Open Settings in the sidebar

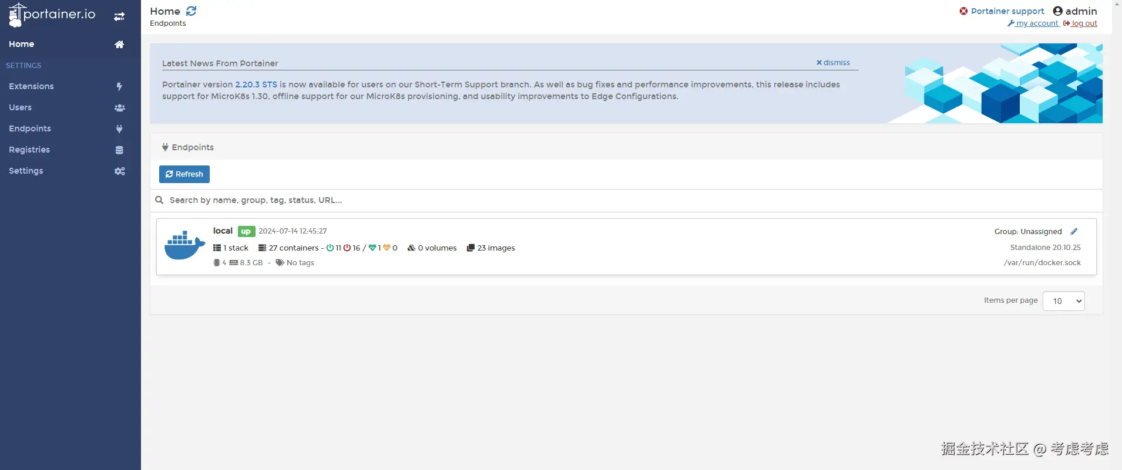click(x=70, y=171)
